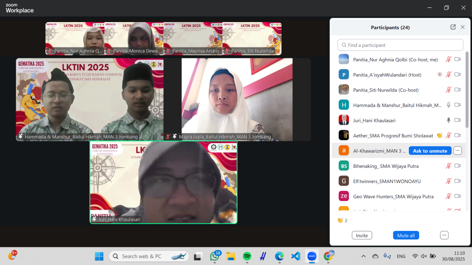Toggle microphone of Panitia_Siti Nurwilda
Screen dimensions: 472x265
448,90
